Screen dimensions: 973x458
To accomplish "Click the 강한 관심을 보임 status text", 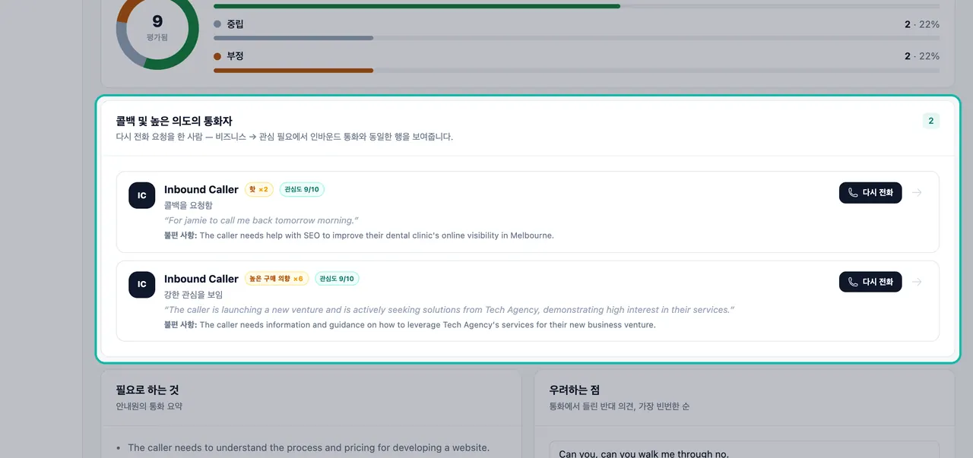I will [193, 295].
